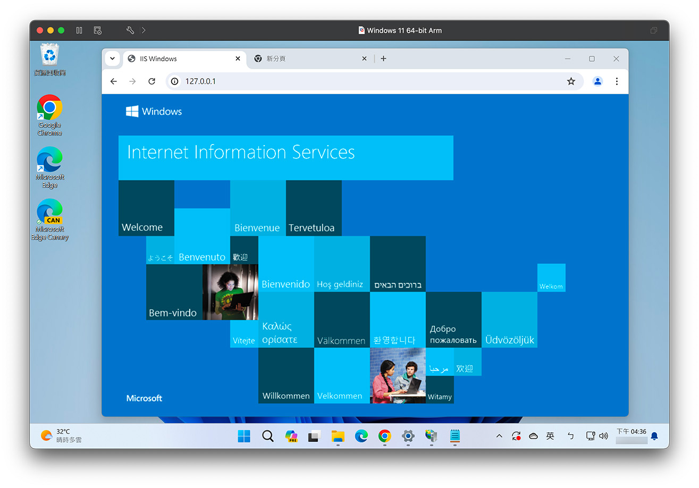Open the Recycle Bin desktop icon

coord(50,60)
